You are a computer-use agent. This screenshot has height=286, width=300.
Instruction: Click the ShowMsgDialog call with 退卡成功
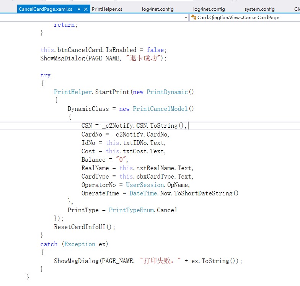(103, 58)
